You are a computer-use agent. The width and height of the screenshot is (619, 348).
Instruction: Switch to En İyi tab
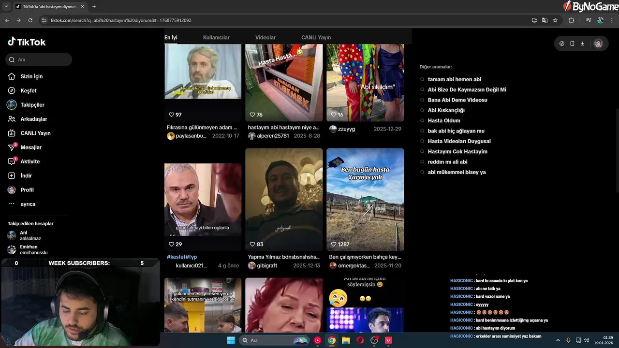pyautogui.click(x=171, y=37)
